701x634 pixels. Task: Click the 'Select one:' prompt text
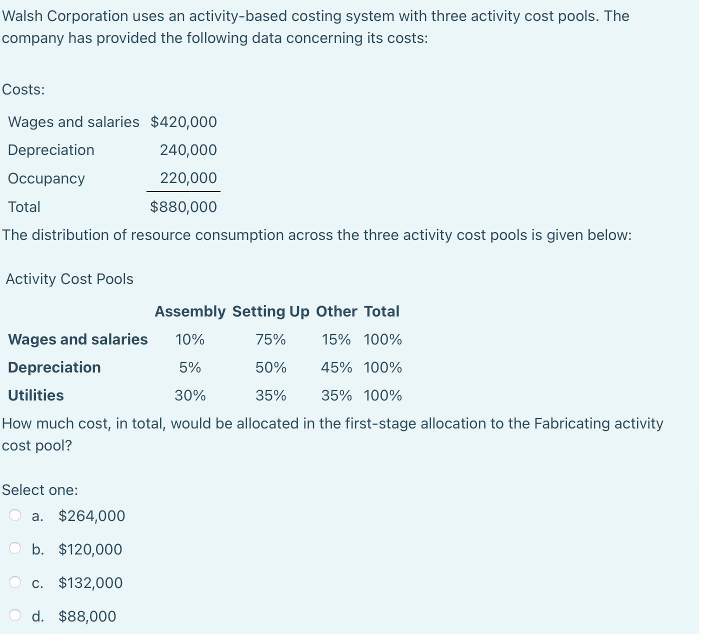[40, 490]
